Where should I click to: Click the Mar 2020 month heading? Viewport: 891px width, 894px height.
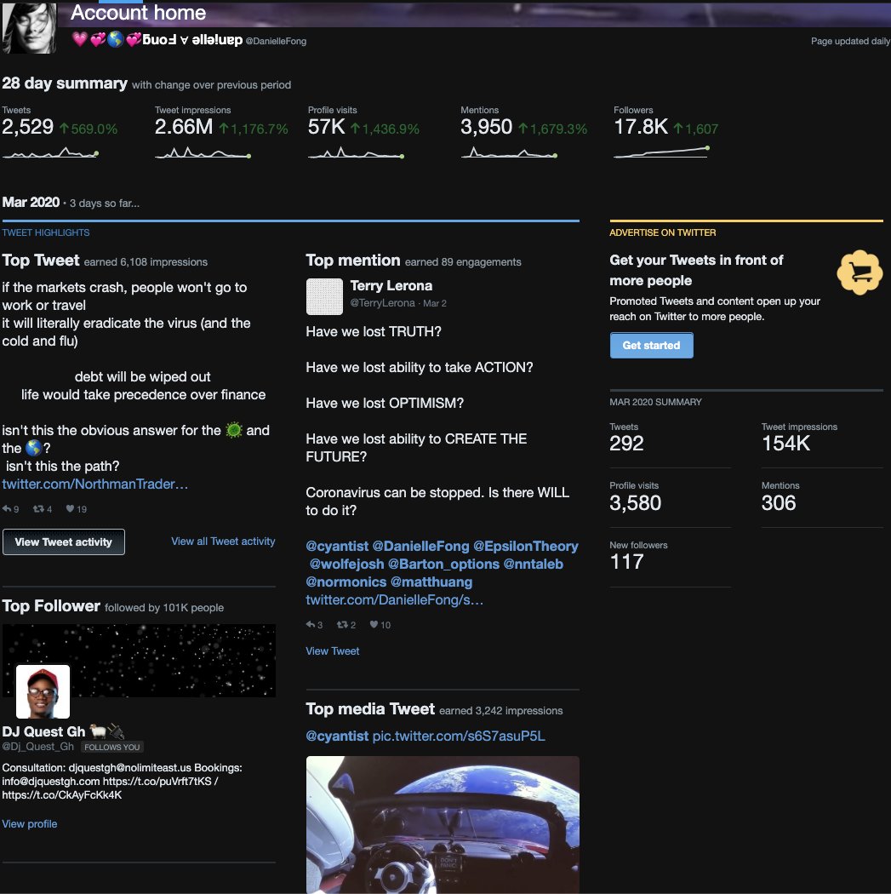tap(31, 203)
